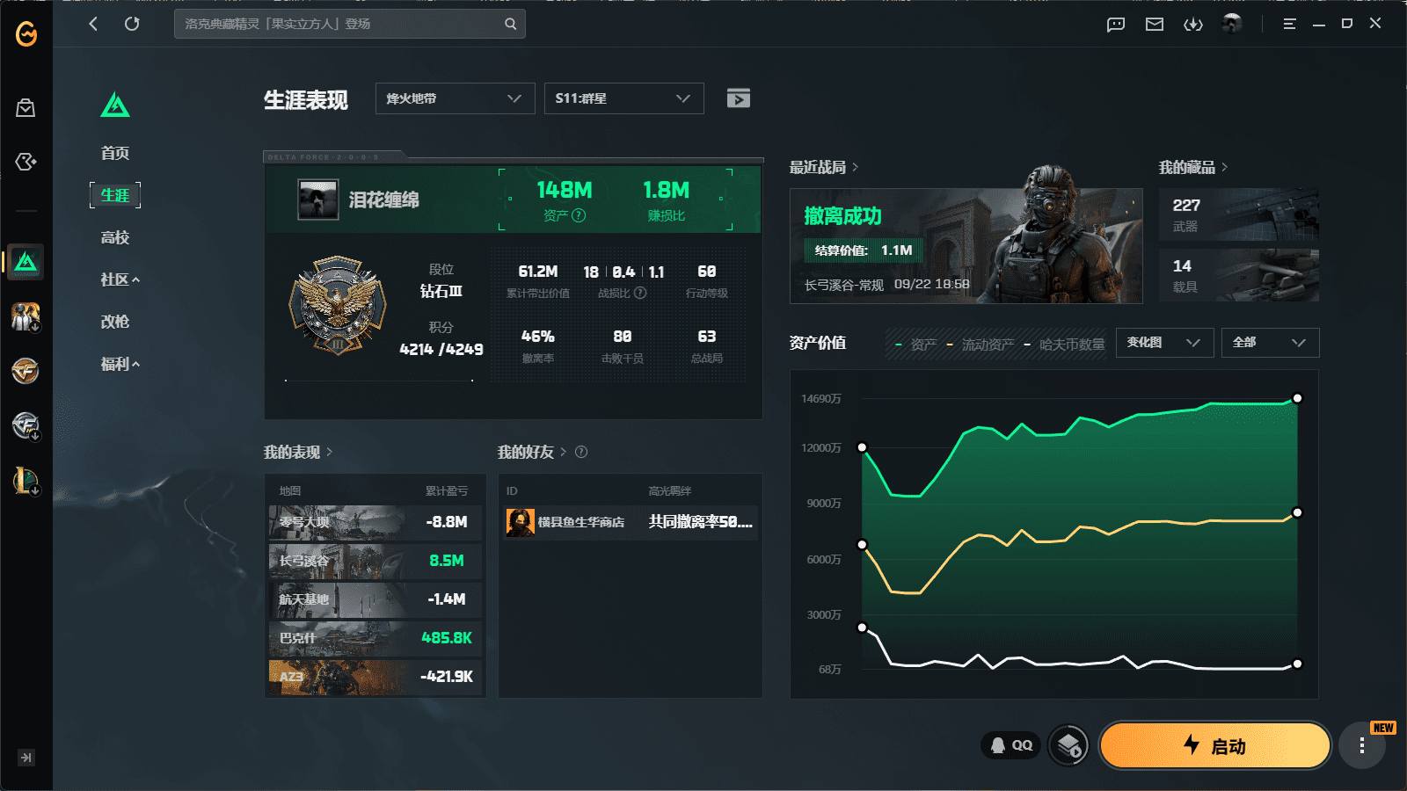Open the 高校 navigation item

click(115, 237)
